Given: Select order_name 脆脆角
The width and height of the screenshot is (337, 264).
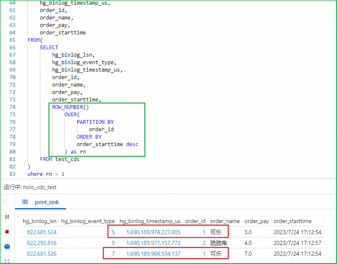Looking at the screenshot, I should [219, 243].
